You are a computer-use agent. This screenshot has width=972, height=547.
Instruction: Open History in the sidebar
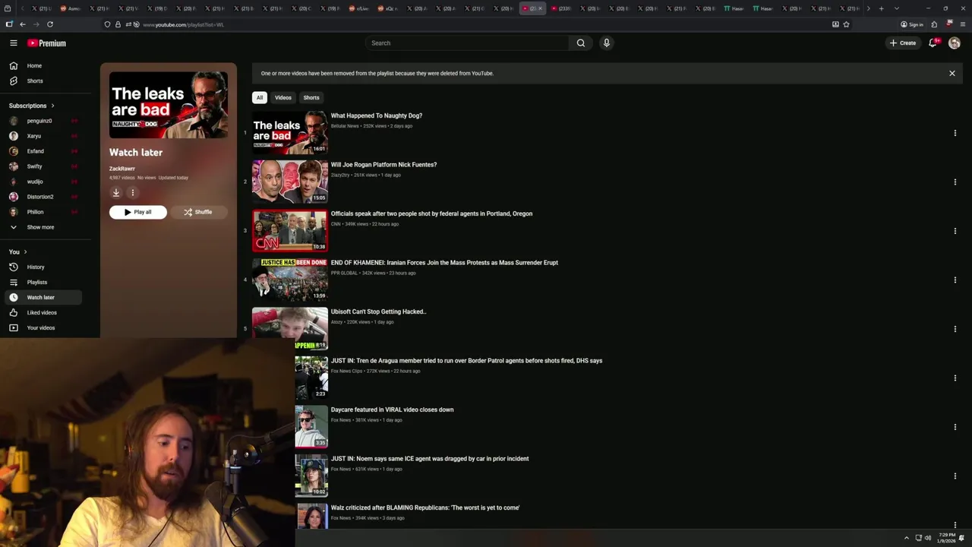43,267
